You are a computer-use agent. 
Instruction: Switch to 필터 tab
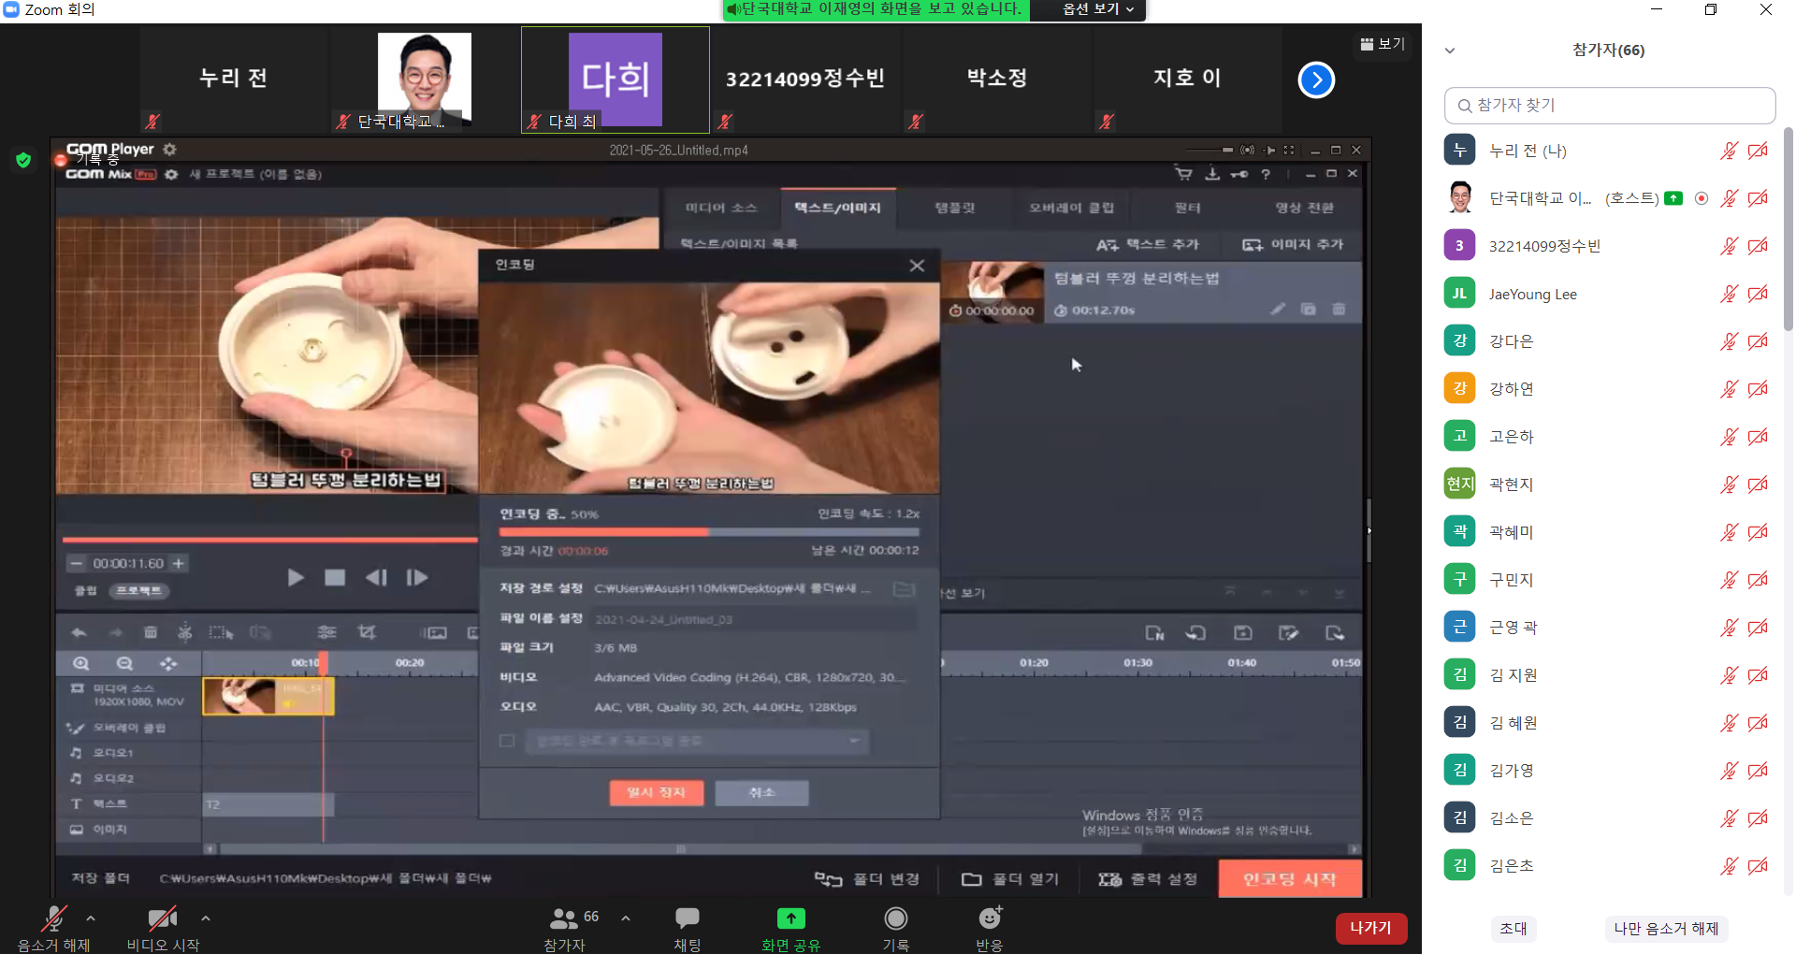coord(1188,208)
